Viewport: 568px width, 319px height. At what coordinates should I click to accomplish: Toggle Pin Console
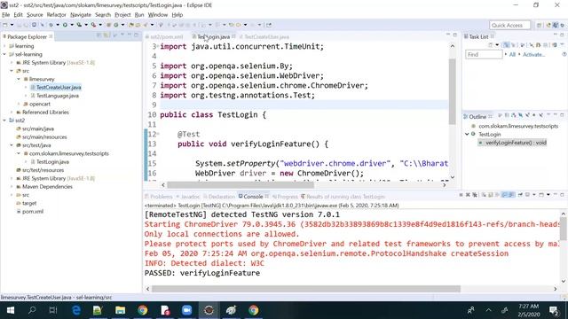tap(520, 195)
